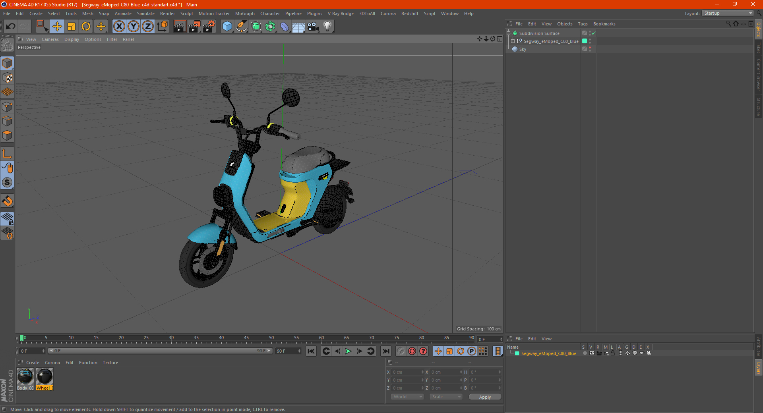Render the active view
Viewport: 763px width, 413px height.
pyautogui.click(x=180, y=27)
